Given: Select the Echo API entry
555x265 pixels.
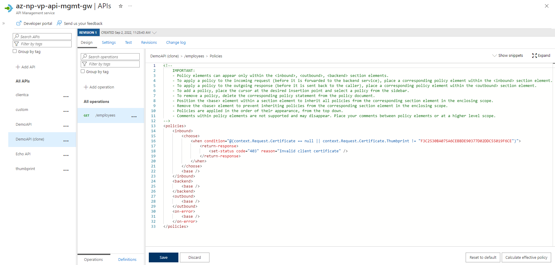Looking at the screenshot, I should (x=23, y=154).
